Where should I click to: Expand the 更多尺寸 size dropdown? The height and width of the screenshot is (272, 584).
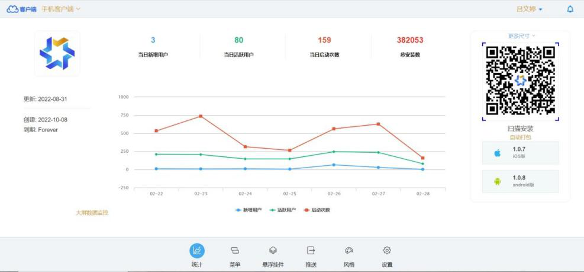tap(521, 36)
